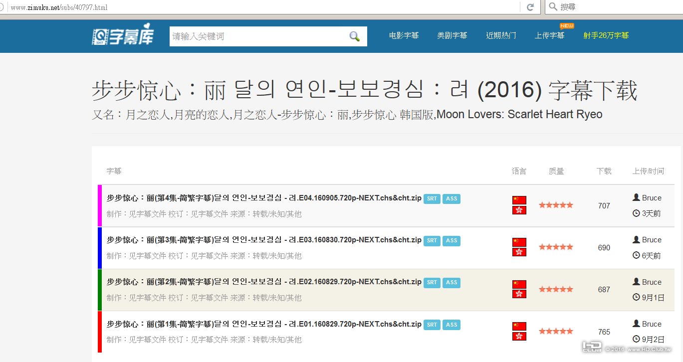Click the clock icon beside 6天前
Viewport: 683px width, 362px height.
[636, 255]
